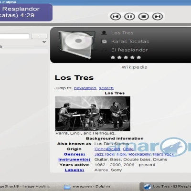Switch to warezmen - Dolphin taskbar entry
191x191 pixels.
pos(87,186)
